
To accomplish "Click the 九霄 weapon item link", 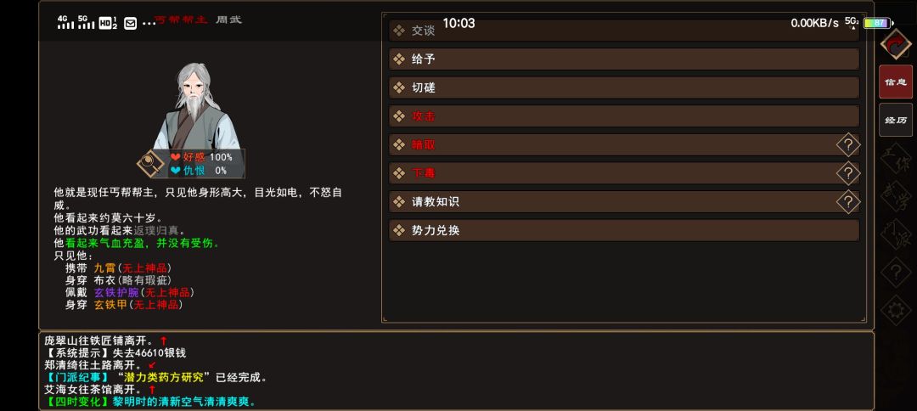I will pyautogui.click(x=104, y=267).
